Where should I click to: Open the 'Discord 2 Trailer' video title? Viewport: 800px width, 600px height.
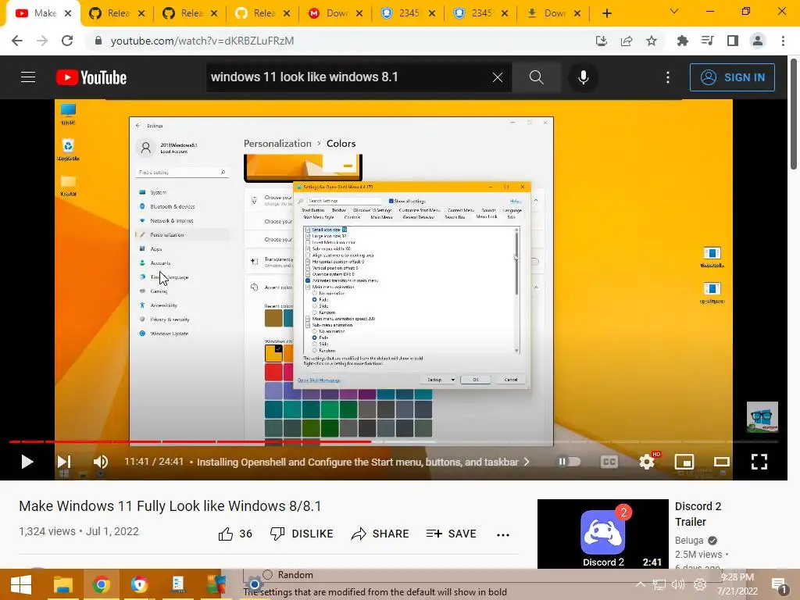coord(698,514)
